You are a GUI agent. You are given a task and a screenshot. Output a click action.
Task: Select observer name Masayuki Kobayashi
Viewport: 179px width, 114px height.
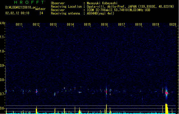coord(102,3)
